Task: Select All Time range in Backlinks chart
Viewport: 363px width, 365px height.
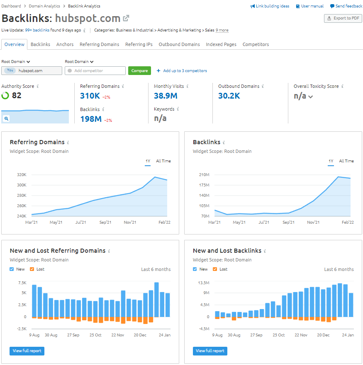Action: pos(346,161)
